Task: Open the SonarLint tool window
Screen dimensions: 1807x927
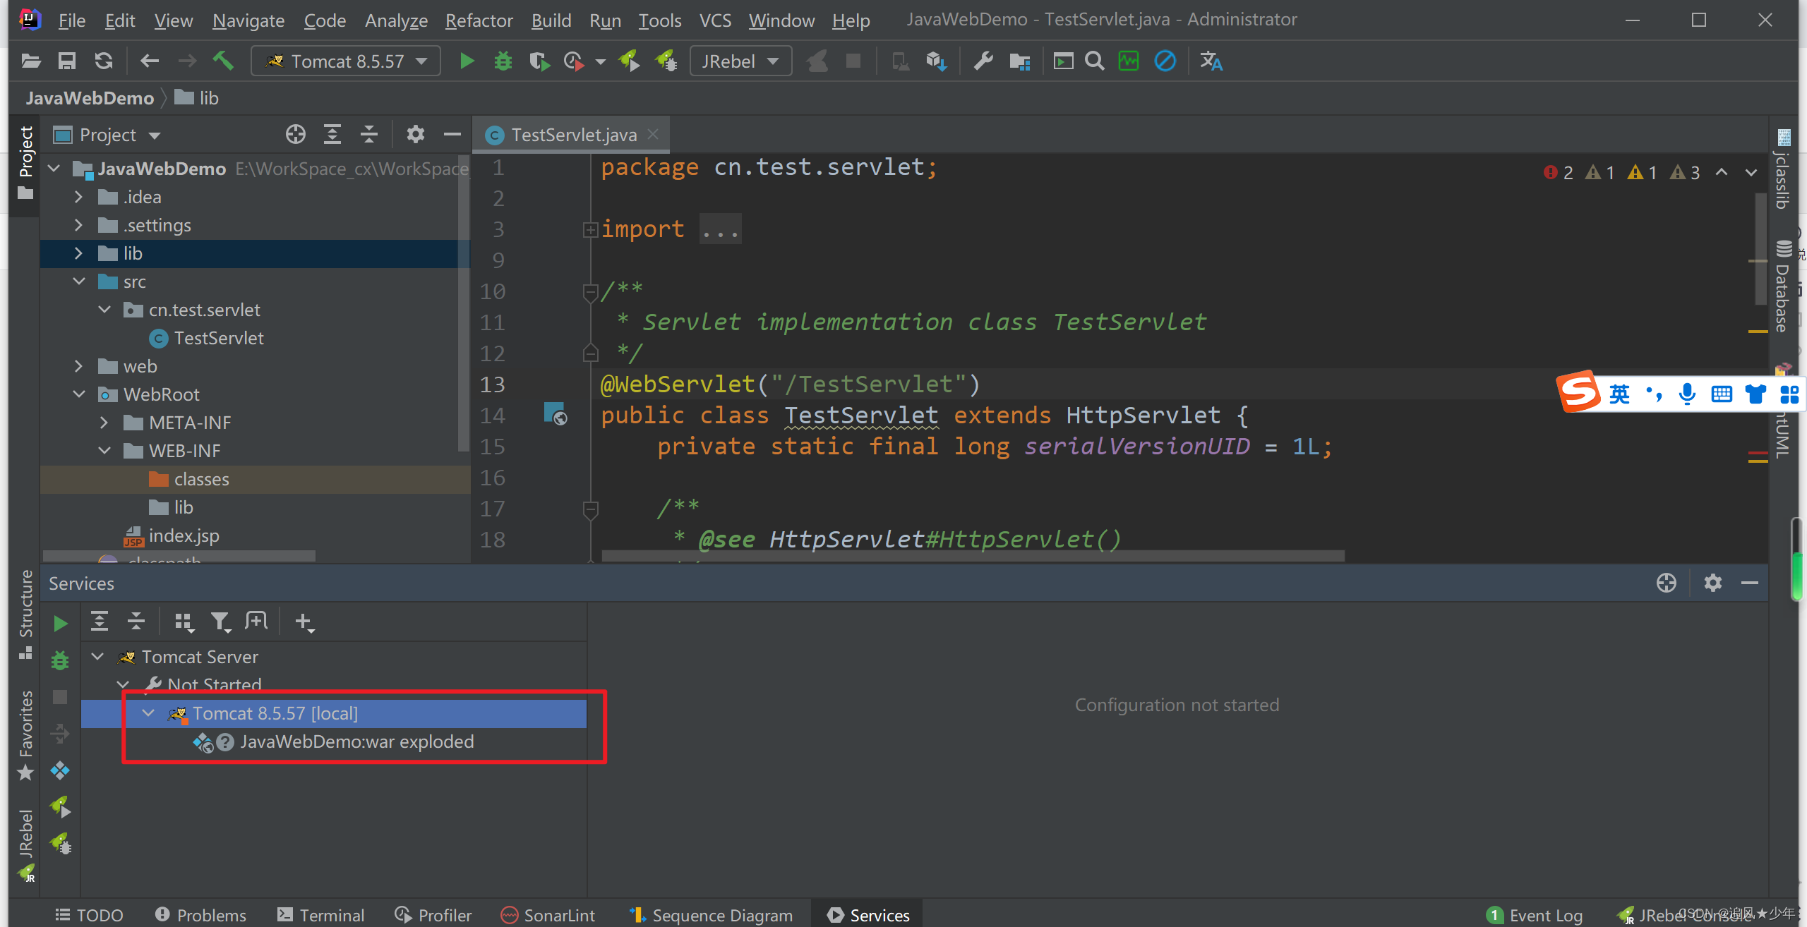Action: click(x=548, y=915)
